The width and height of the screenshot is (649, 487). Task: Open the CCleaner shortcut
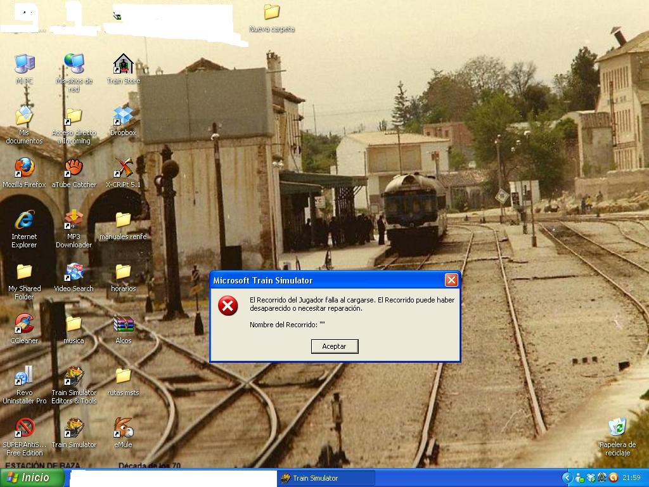(x=24, y=324)
